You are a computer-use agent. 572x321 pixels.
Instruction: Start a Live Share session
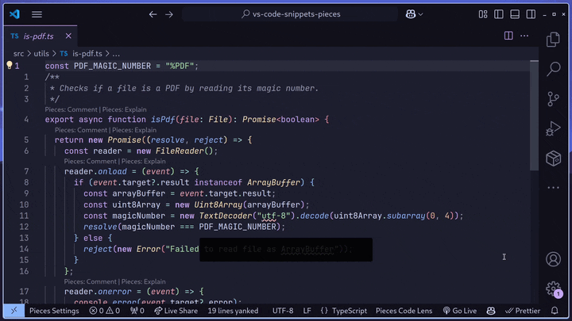(x=176, y=311)
